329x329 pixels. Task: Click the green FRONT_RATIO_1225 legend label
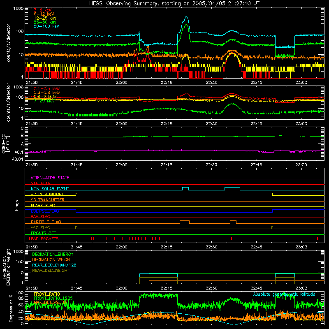tap(53, 298)
